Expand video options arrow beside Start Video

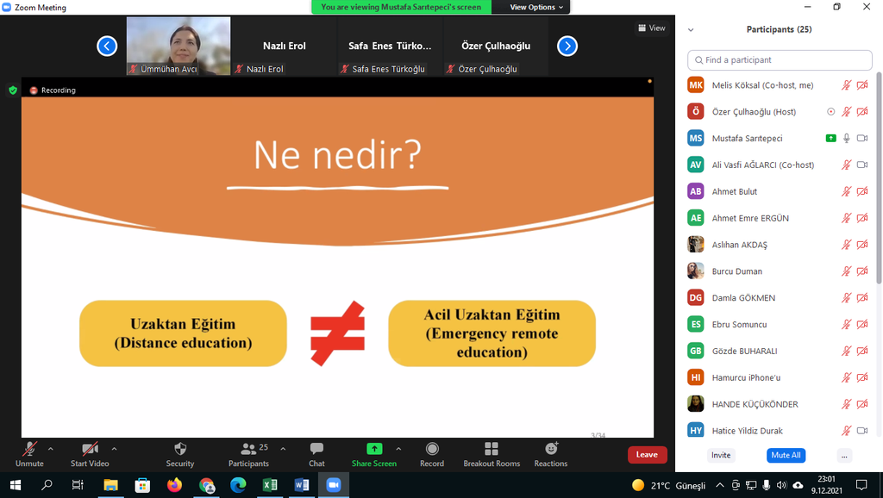[x=114, y=448]
